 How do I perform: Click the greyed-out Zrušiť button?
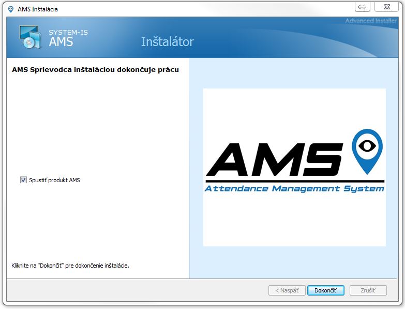point(368,290)
